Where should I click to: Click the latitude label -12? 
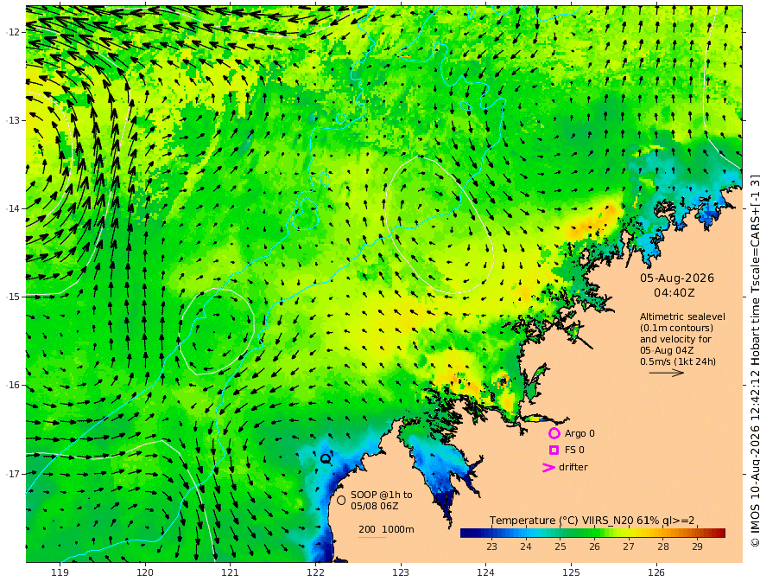(x=13, y=32)
